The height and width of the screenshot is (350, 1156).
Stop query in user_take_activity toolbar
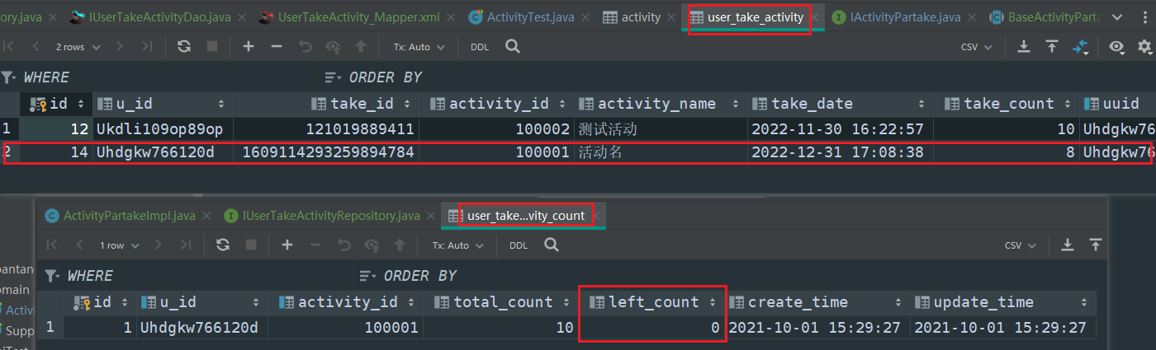pos(212,47)
